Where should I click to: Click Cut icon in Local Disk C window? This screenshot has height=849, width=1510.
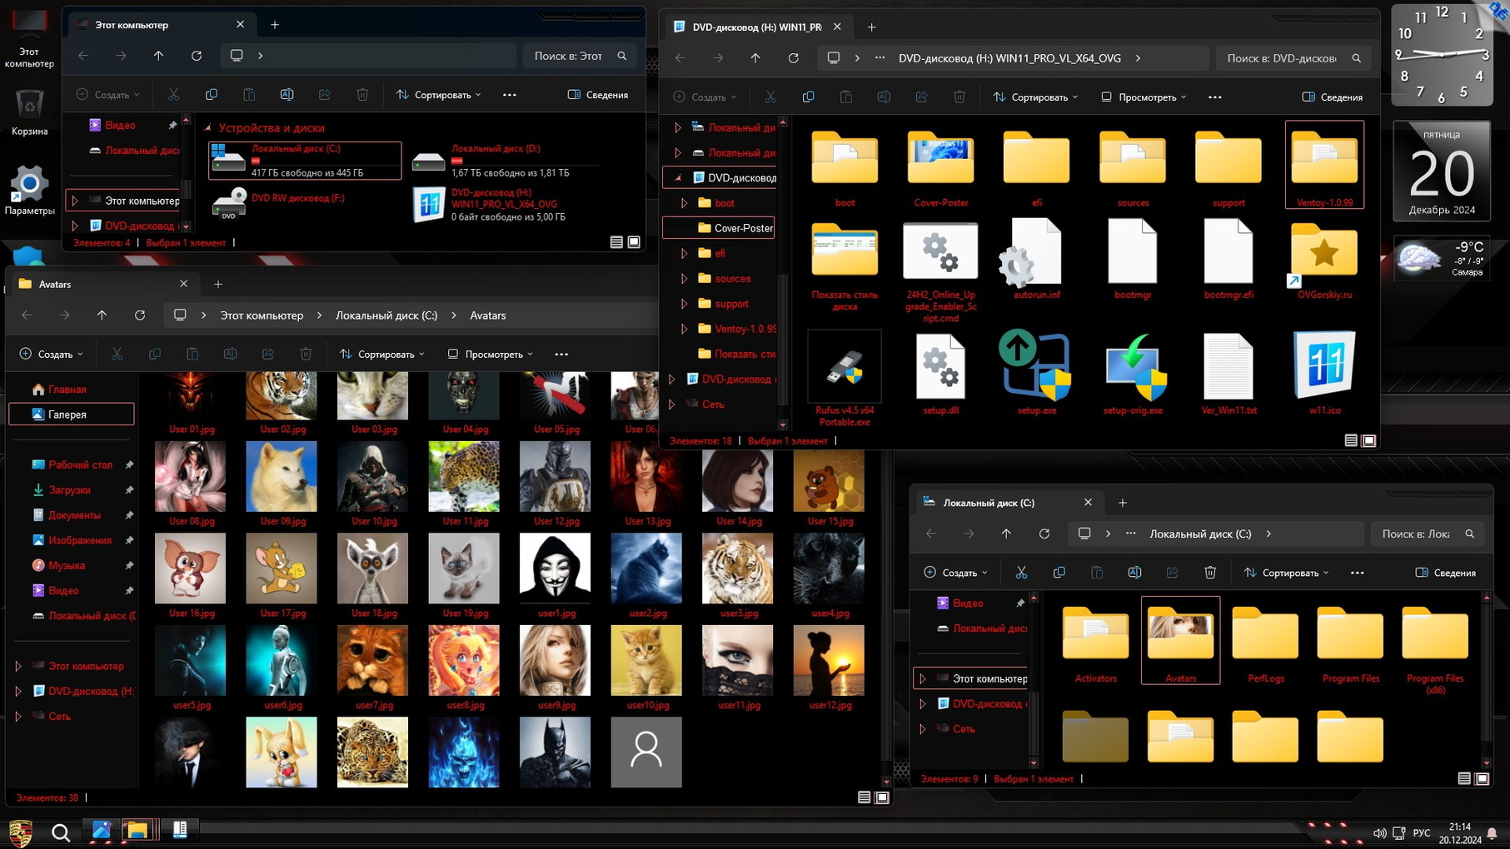[1021, 573]
